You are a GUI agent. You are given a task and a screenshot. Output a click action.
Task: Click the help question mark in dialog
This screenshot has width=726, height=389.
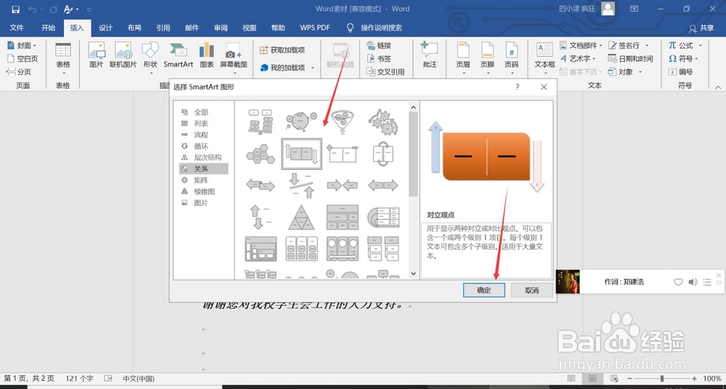tap(517, 87)
